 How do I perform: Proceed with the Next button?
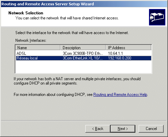123,129
